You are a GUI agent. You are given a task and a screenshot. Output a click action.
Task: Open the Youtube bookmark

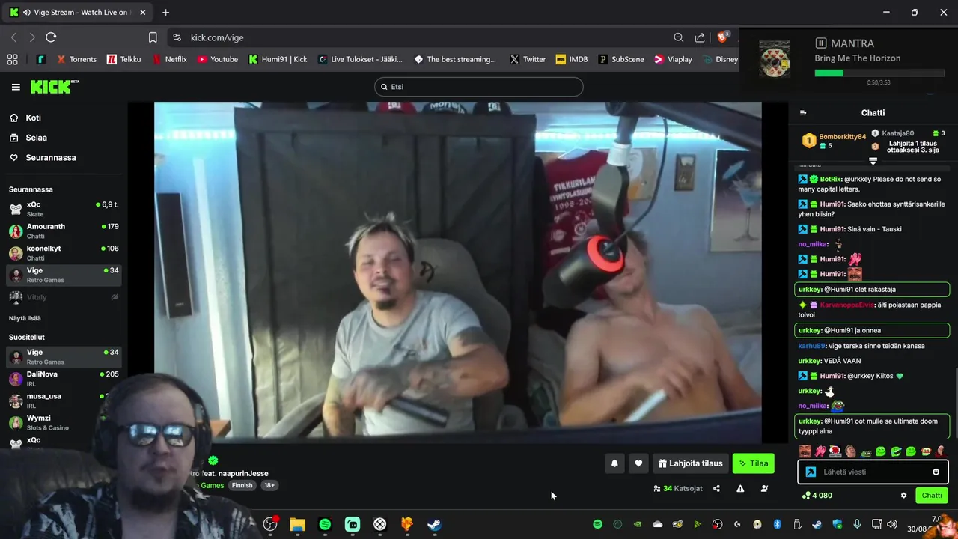click(x=218, y=59)
